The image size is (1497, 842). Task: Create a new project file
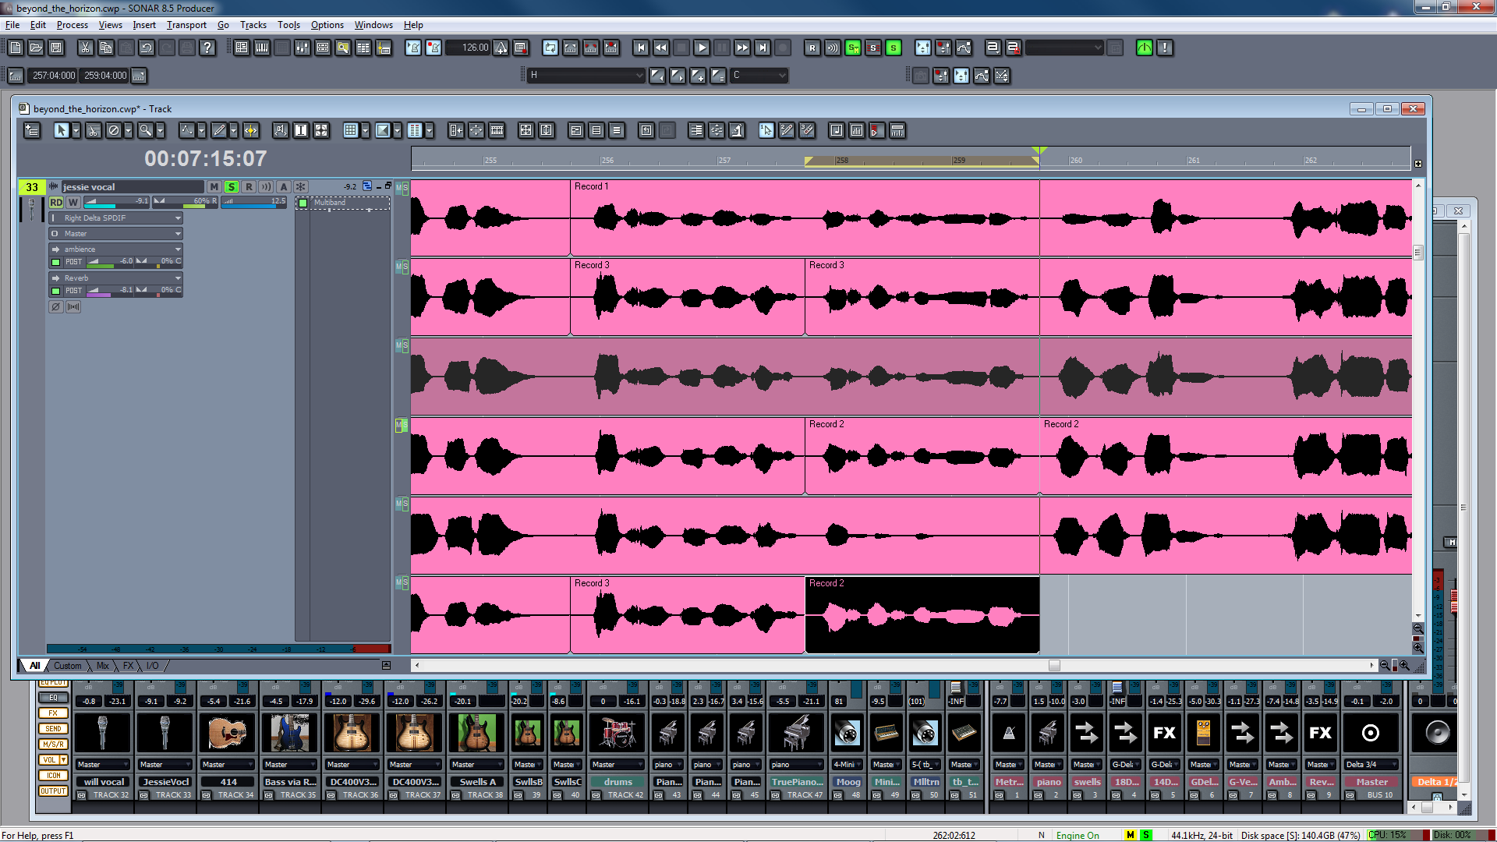pos(16,48)
